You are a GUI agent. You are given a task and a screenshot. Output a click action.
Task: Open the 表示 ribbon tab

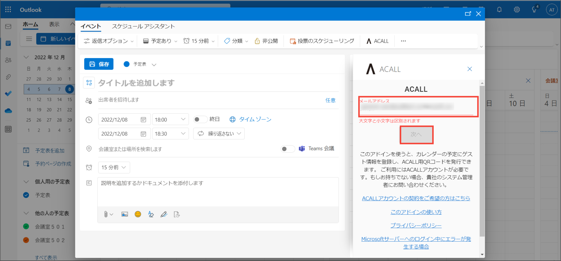click(x=54, y=24)
